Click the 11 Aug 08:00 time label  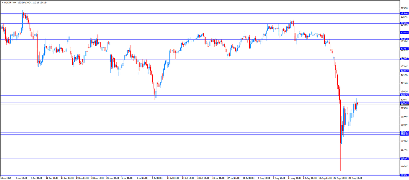point(295,178)
